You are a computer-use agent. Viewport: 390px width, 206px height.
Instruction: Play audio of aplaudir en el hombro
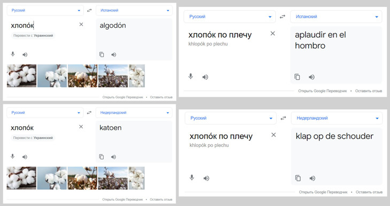[311, 77]
